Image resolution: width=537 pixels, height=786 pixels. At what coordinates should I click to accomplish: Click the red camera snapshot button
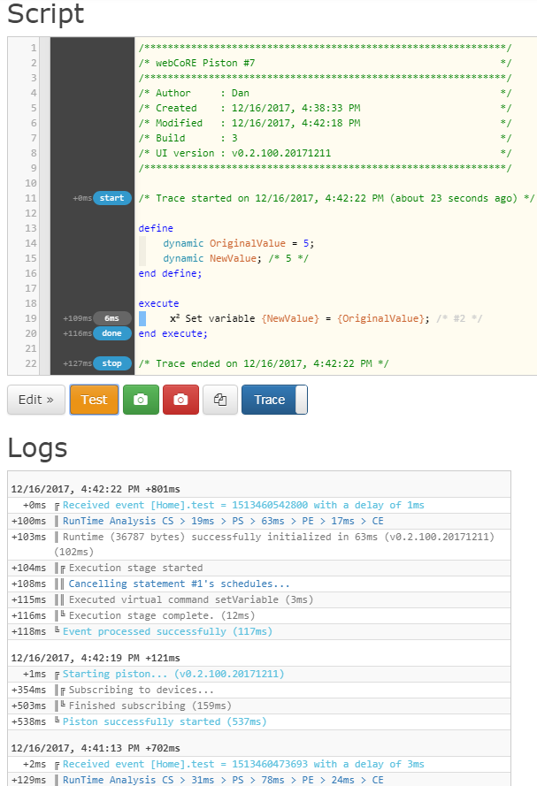coord(180,400)
